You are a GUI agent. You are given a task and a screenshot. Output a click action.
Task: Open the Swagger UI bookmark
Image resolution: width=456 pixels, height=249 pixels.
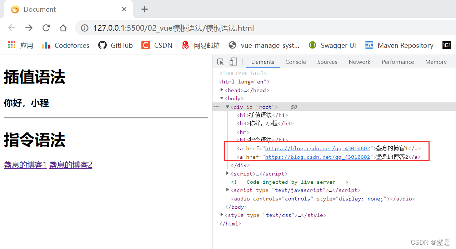[x=332, y=45]
